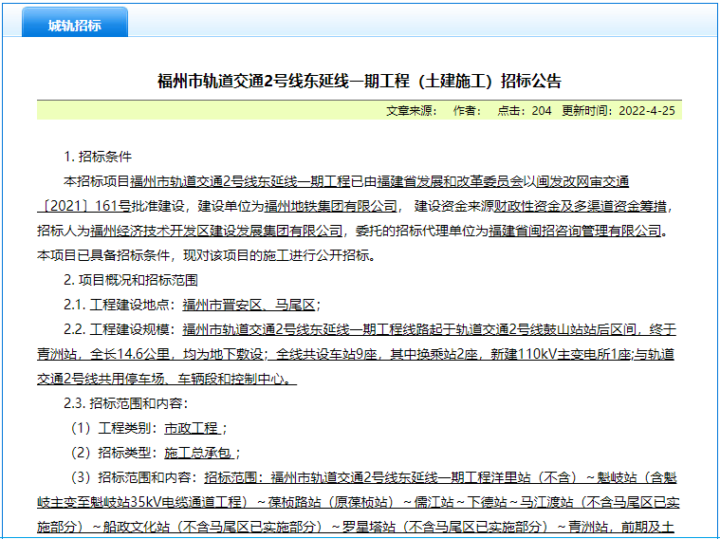Screen dimensions: 720x539
Task: Click the '1. 招标条件' section heading
Action: pos(97,157)
